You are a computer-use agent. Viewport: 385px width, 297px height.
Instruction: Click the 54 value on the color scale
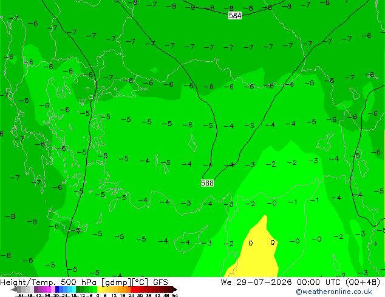point(175,295)
